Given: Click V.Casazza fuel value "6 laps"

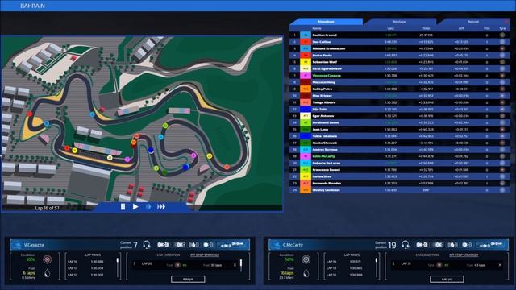Looking at the screenshot, I should click(x=29, y=273).
